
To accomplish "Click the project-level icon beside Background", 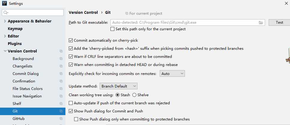I will click(x=61, y=59).
